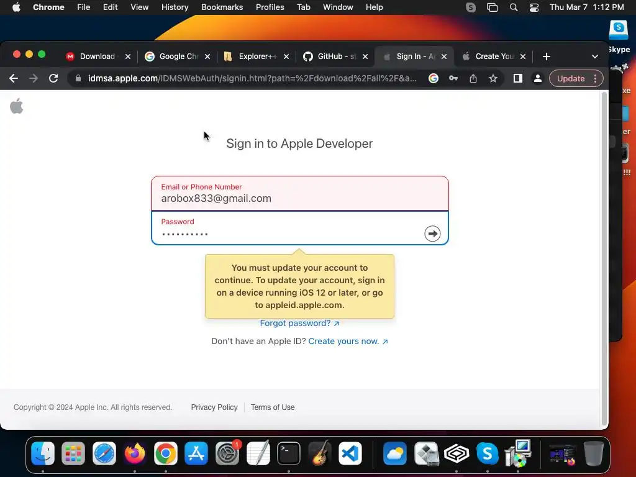Image resolution: width=636 pixels, height=477 pixels.
Task: Open Finder from the Dock
Action: click(43, 453)
